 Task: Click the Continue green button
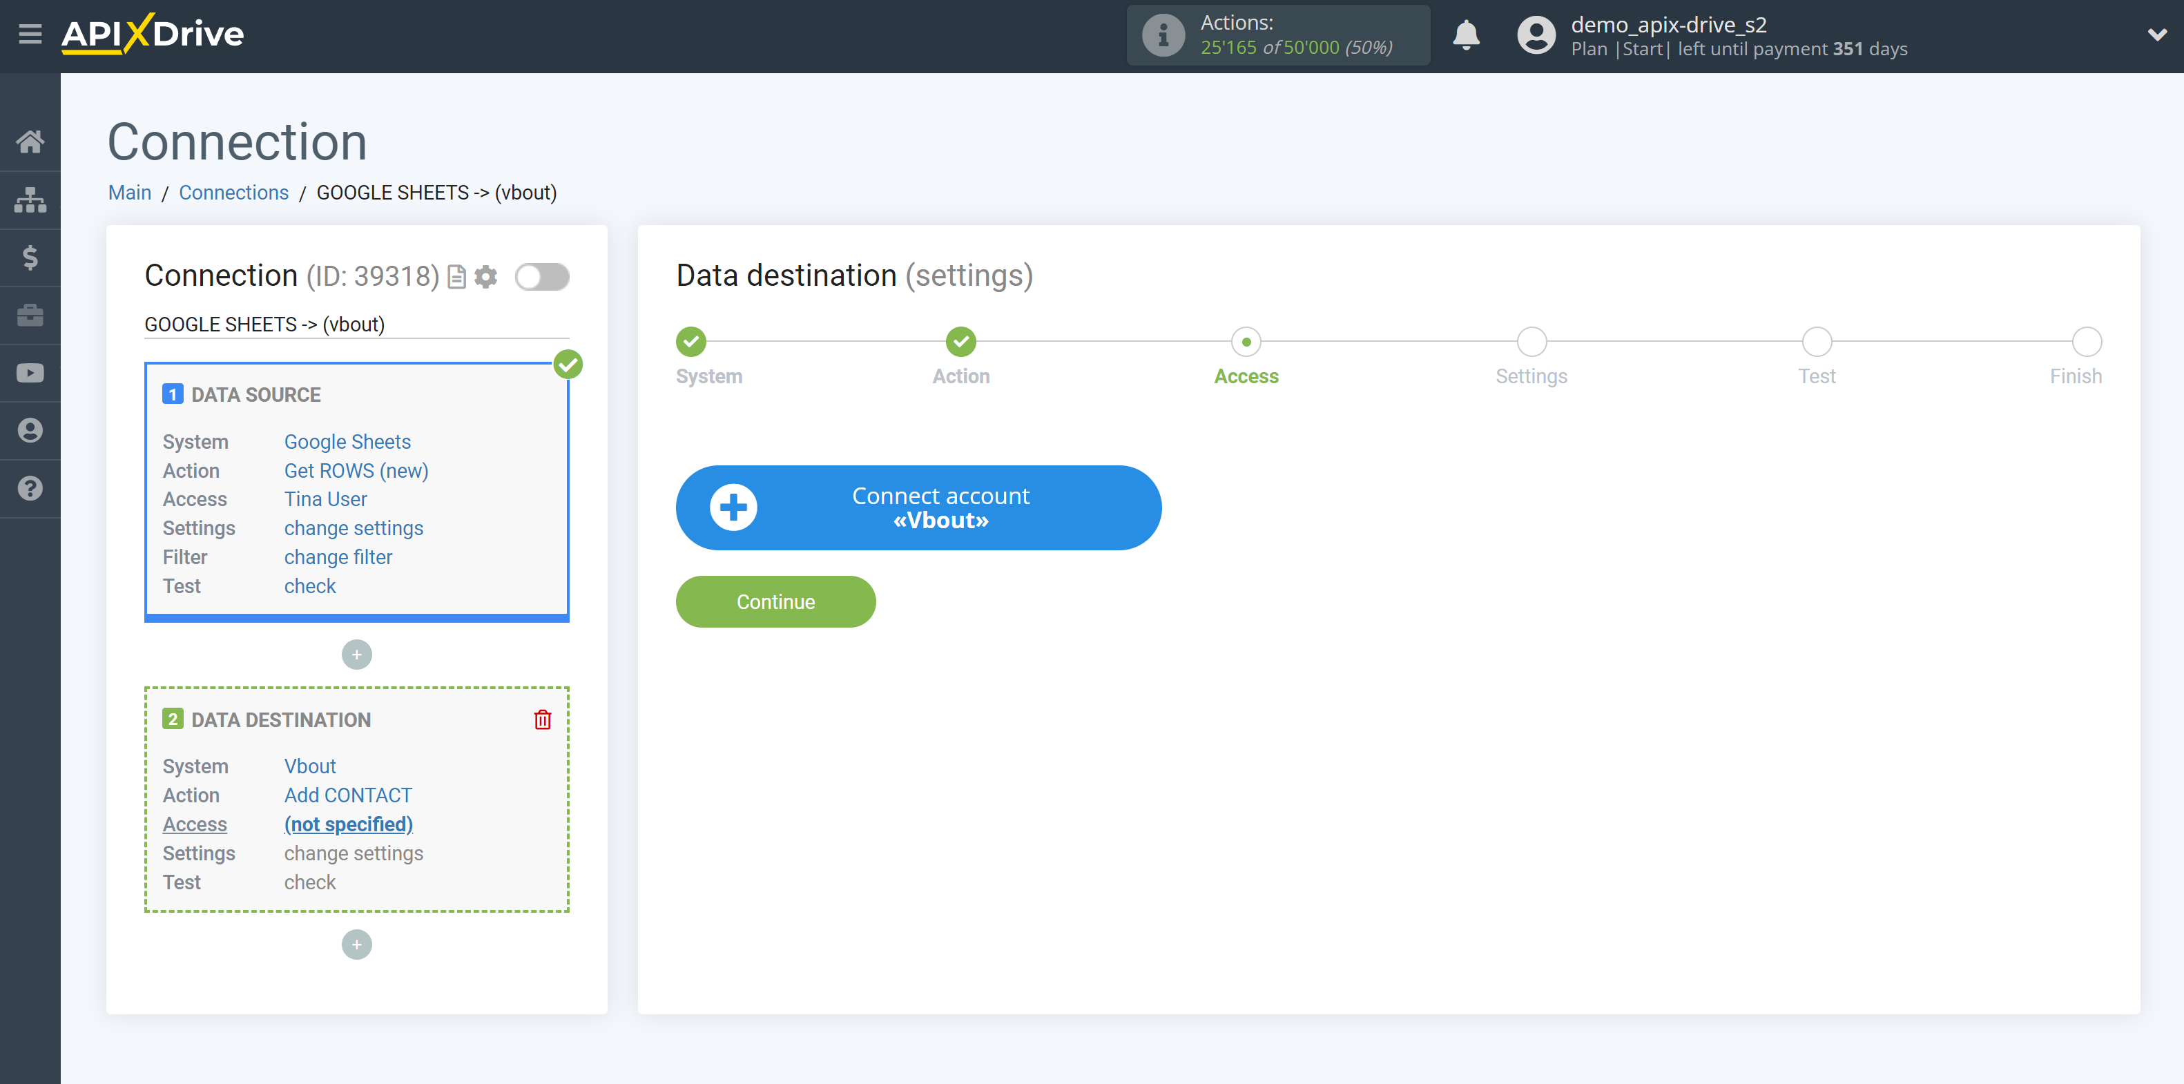pyautogui.click(x=776, y=602)
